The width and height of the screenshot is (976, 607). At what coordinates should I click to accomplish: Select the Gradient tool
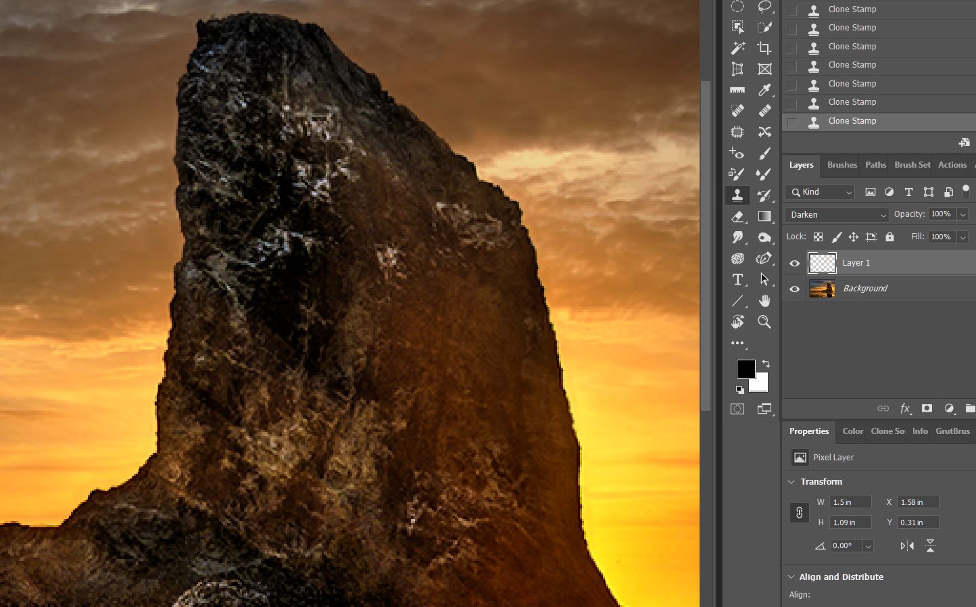click(764, 217)
